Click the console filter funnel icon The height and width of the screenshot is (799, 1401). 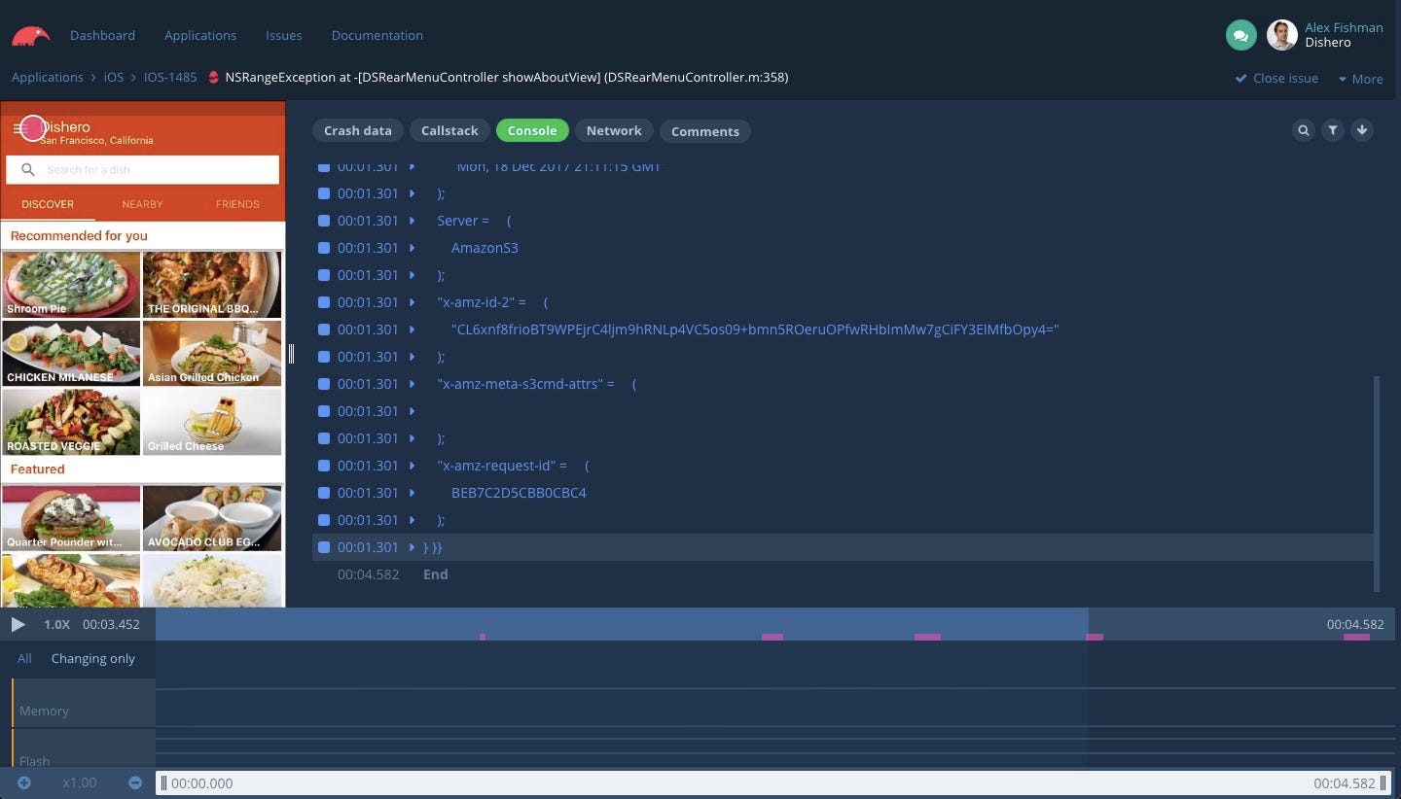pyautogui.click(x=1333, y=130)
